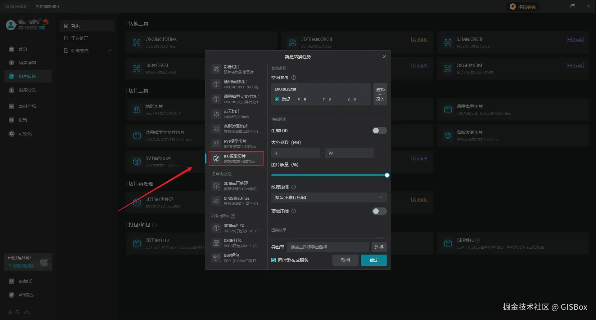Switch to 切片转换 in the left sidebar
This screenshot has width=596, height=320.
click(28, 76)
